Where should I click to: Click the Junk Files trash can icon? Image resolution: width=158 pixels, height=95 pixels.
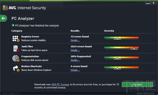[x=16, y=48]
